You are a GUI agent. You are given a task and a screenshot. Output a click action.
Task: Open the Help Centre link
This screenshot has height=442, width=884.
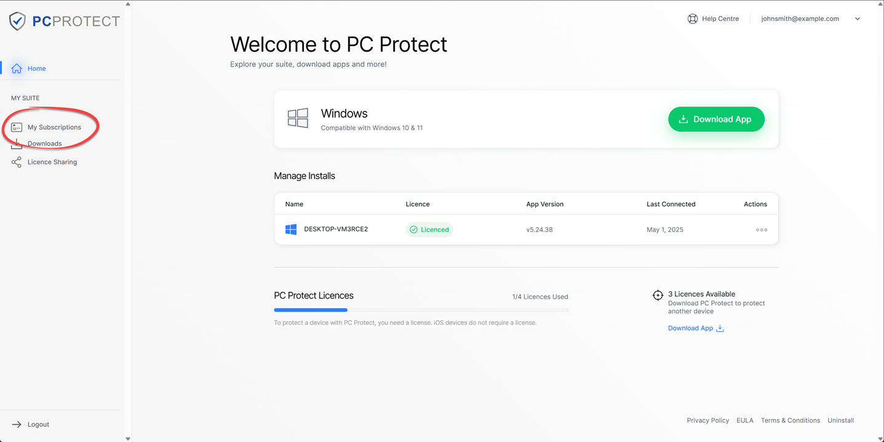click(720, 19)
